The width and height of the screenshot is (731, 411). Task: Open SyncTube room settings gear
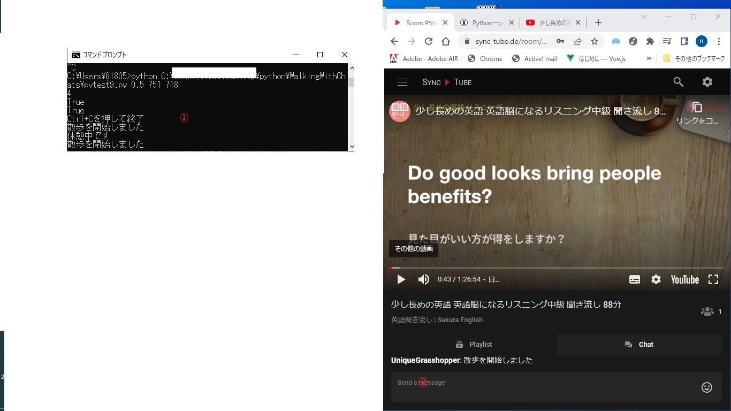707,82
